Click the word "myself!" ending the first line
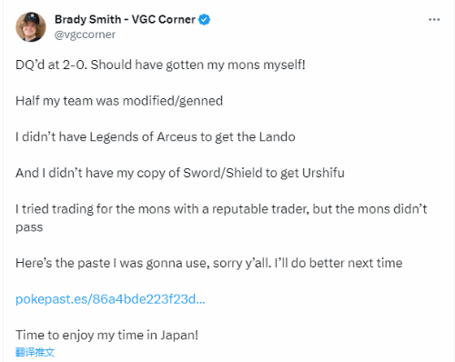The image size is (455, 362). (x=284, y=65)
